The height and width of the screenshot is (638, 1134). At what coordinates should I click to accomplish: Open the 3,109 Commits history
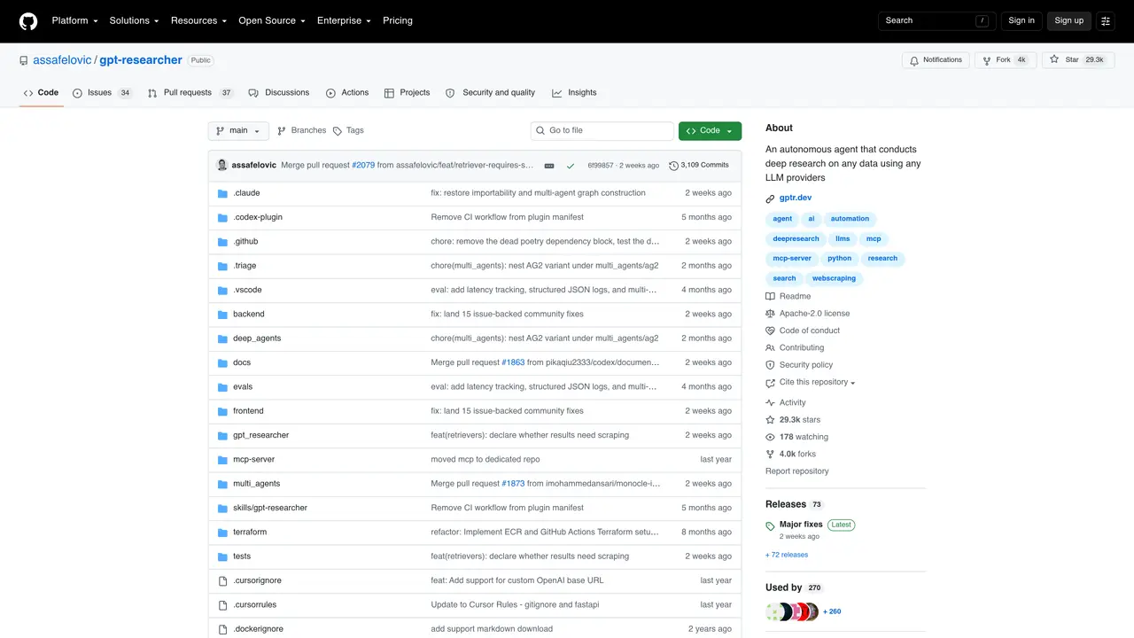pyautogui.click(x=699, y=166)
